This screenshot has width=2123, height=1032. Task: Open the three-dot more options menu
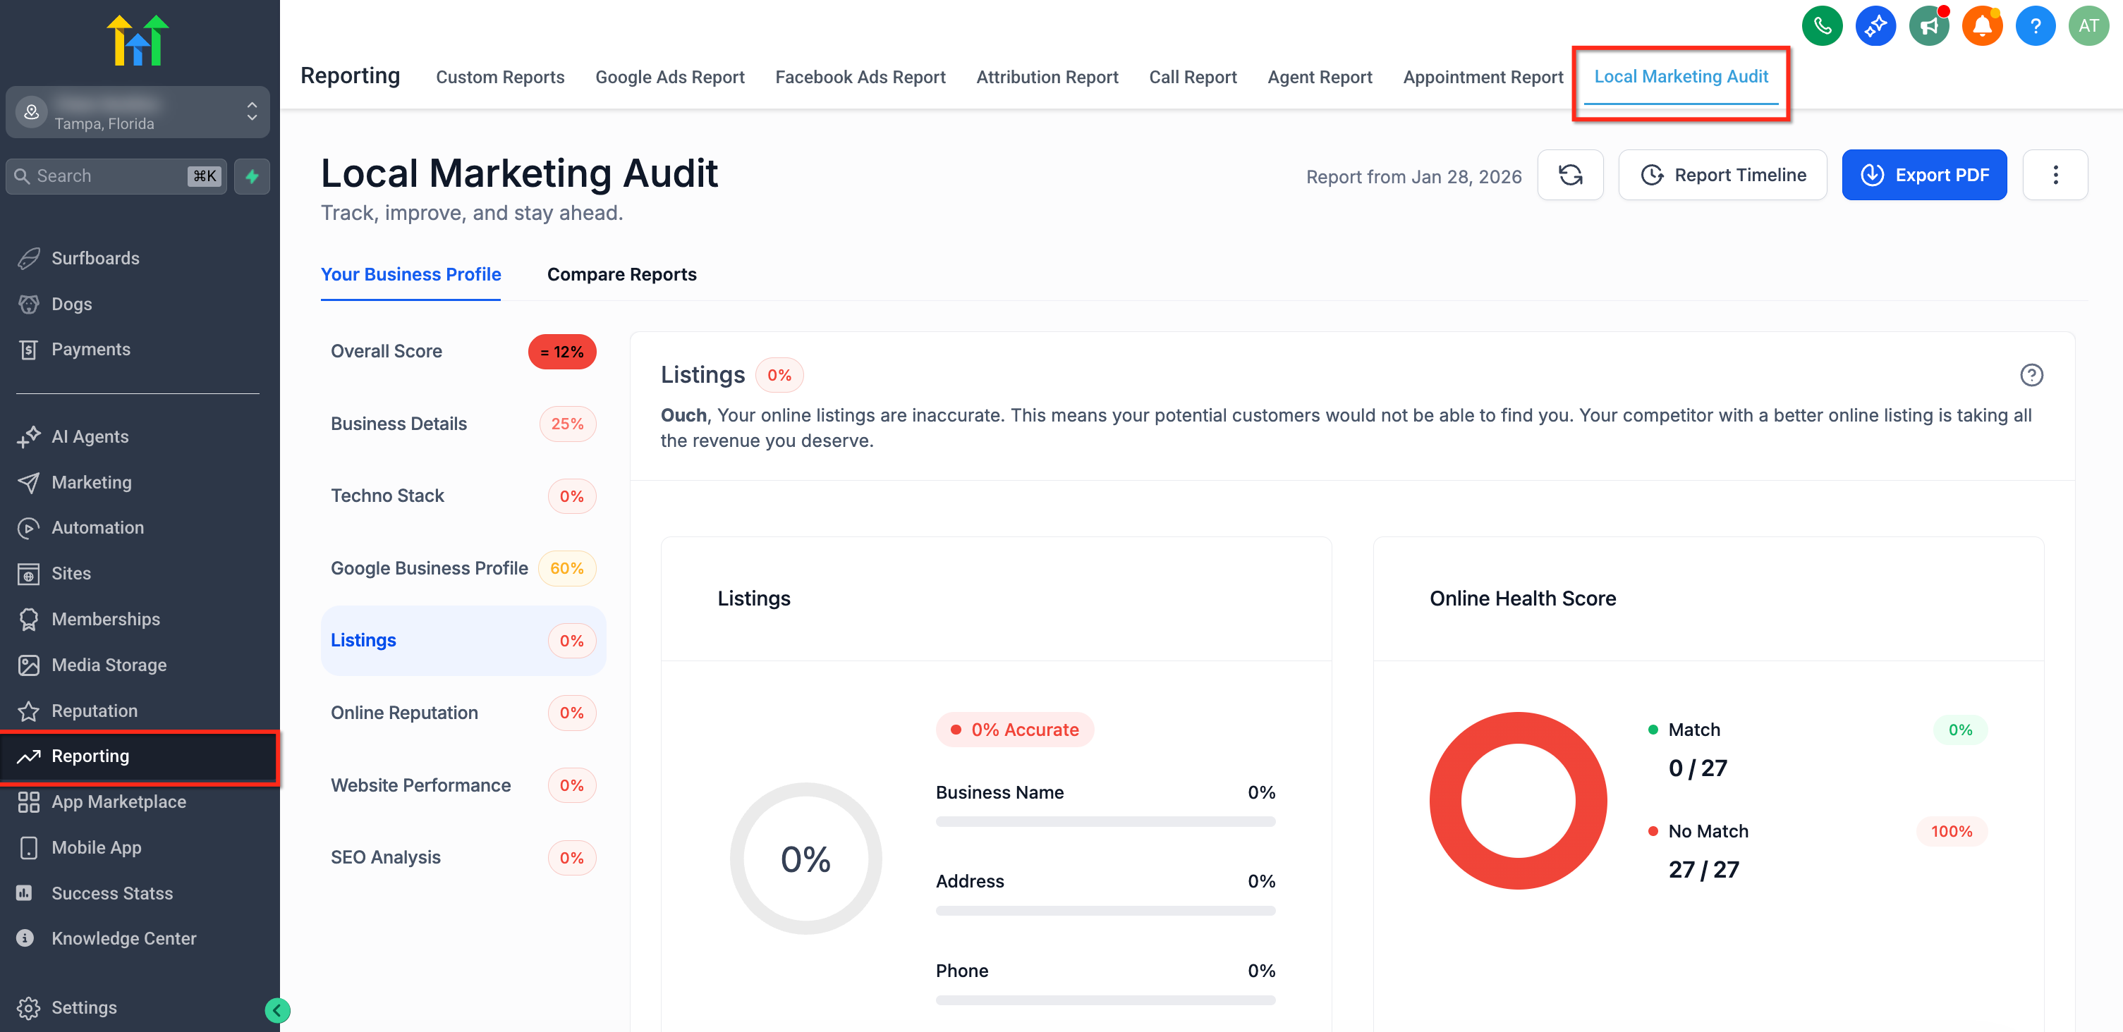[2055, 176]
